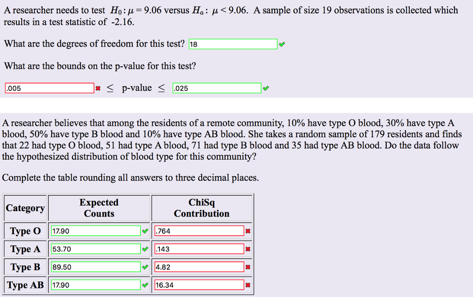This screenshot has height=297, width=473.
Task: Select the Type A ChiSq contribution field
Action: 199,249
